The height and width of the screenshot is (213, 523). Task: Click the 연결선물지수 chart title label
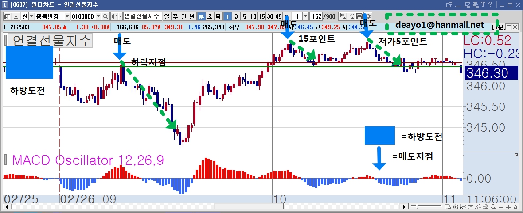[x=52, y=41]
